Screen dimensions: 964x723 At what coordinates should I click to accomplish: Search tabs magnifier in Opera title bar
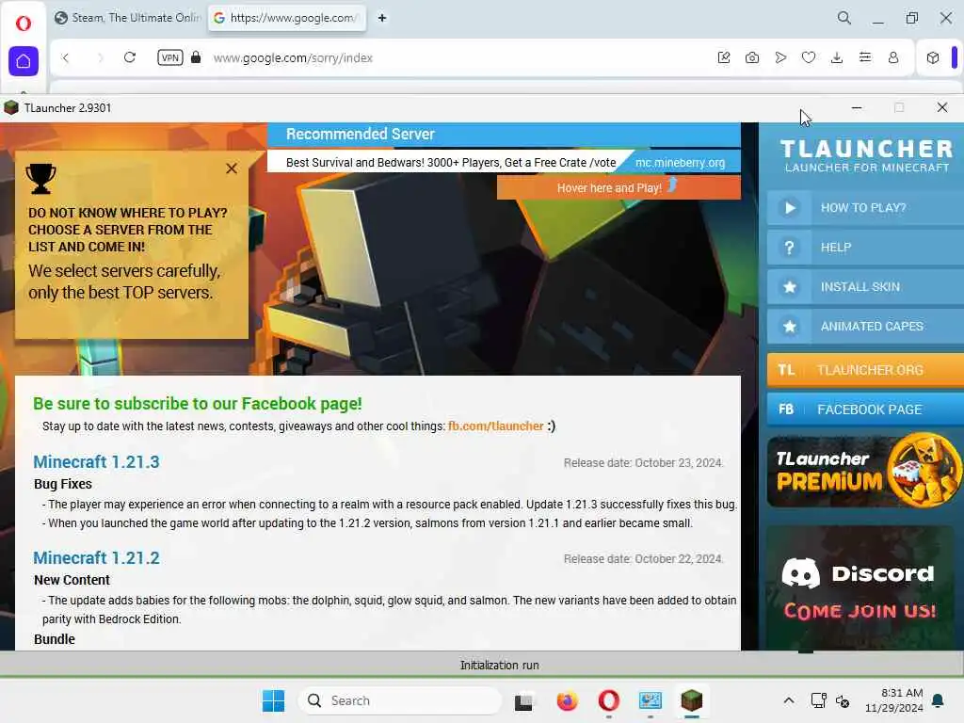[844, 18]
